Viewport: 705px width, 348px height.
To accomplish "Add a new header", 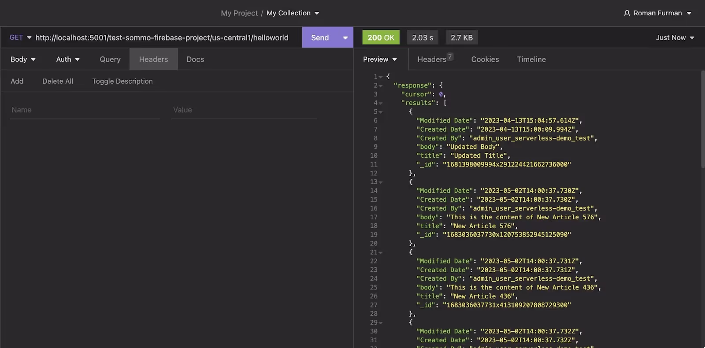I will click(17, 81).
